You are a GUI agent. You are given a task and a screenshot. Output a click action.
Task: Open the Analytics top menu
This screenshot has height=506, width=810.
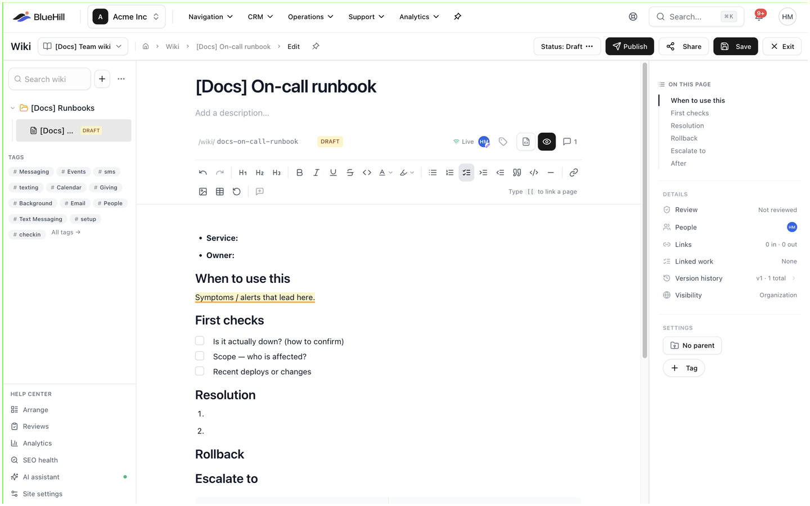(419, 17)
